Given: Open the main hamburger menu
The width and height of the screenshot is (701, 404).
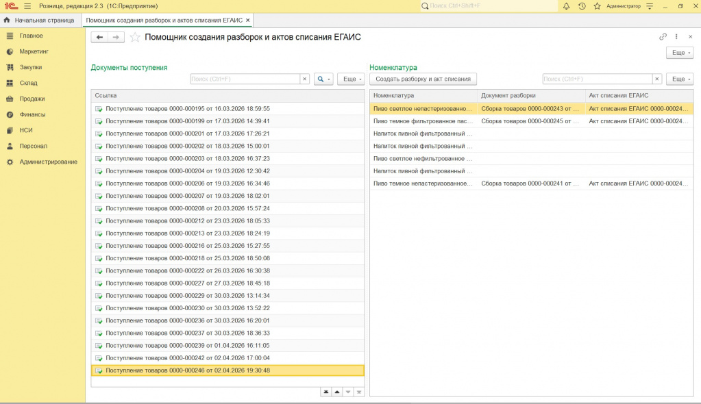Looking at the screenshot, I should pos(27,6).
